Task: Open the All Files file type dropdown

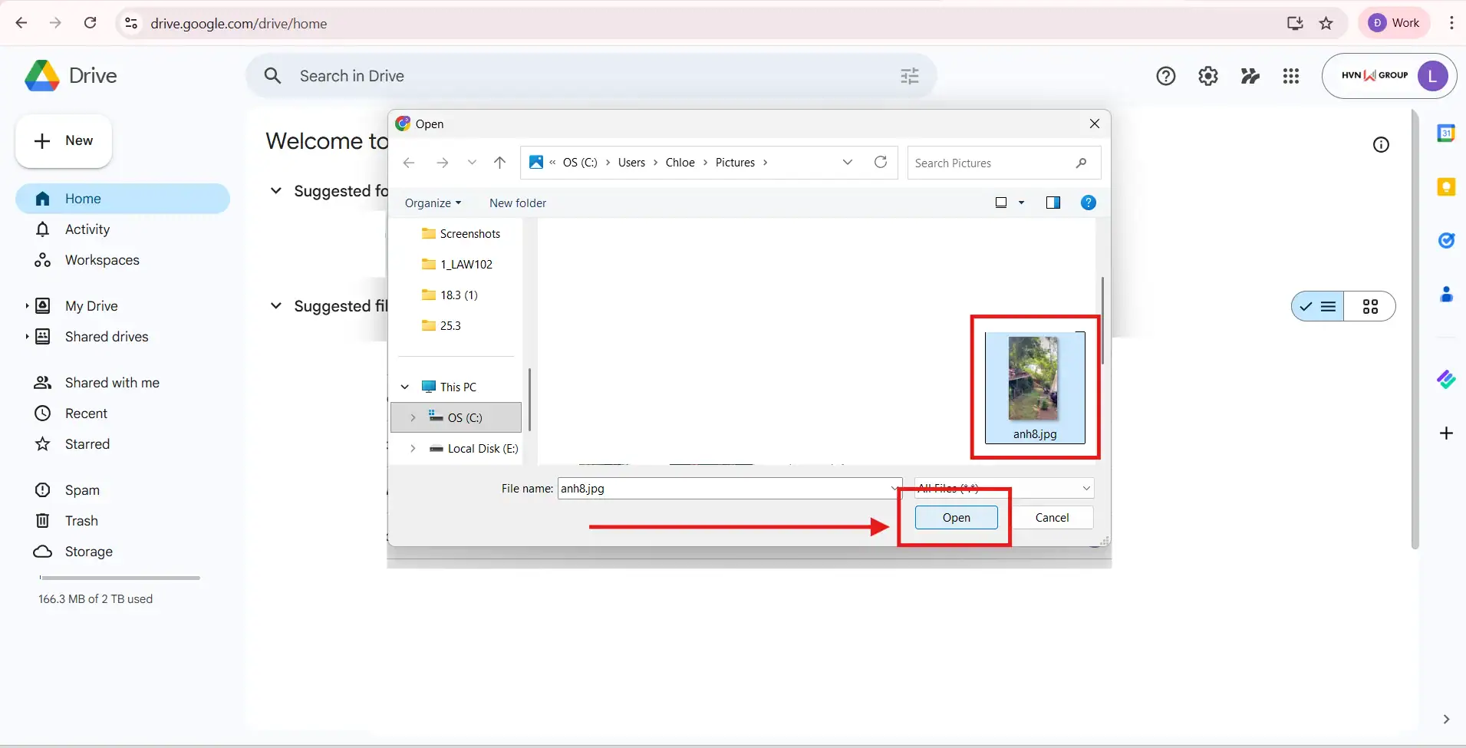Action: (x=1003, y=488)
